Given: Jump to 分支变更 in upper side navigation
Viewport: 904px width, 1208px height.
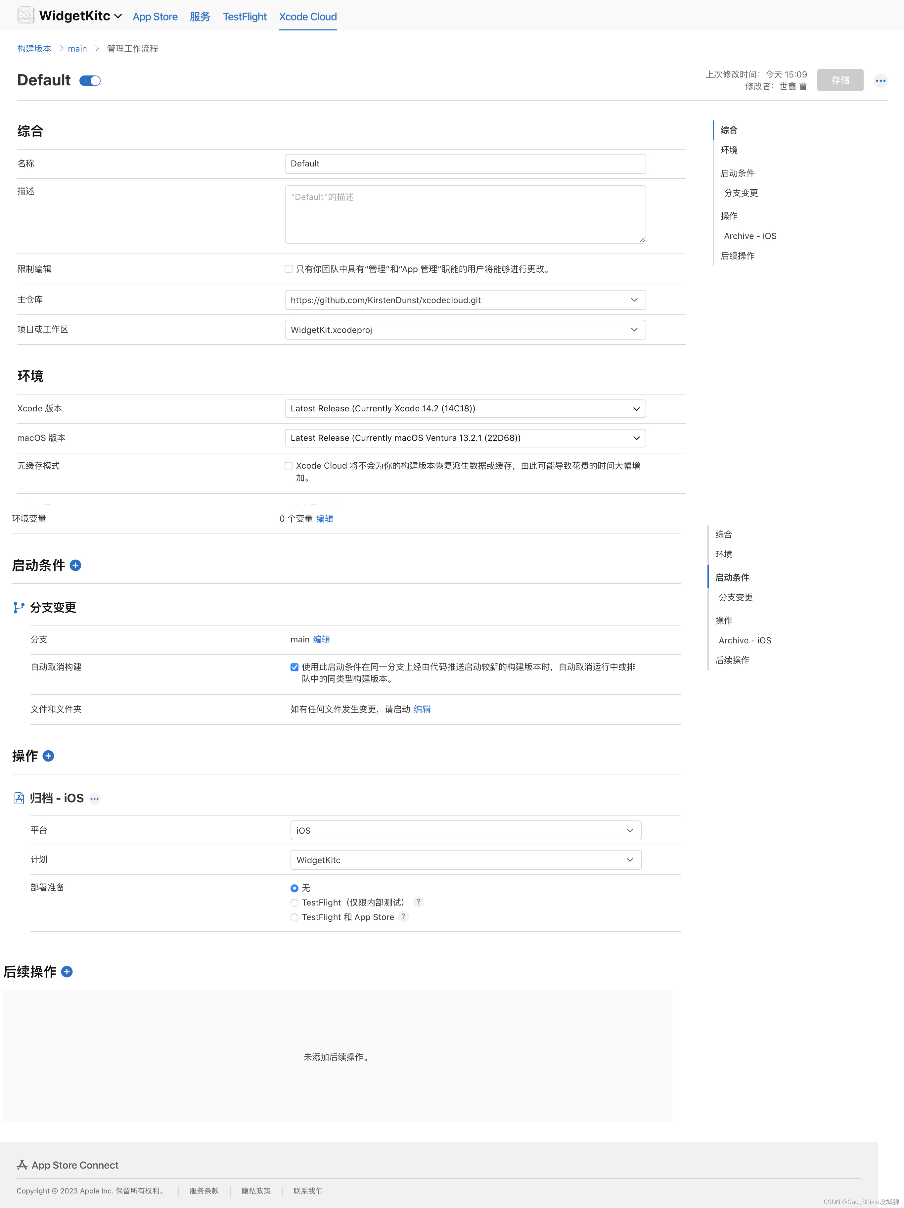Looking at the screenshot, I should pyautogui.click(x=741, y=193).
